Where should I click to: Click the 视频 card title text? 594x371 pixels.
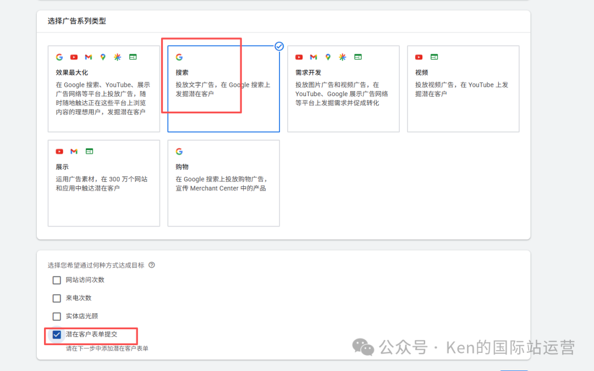click(422, 73)
